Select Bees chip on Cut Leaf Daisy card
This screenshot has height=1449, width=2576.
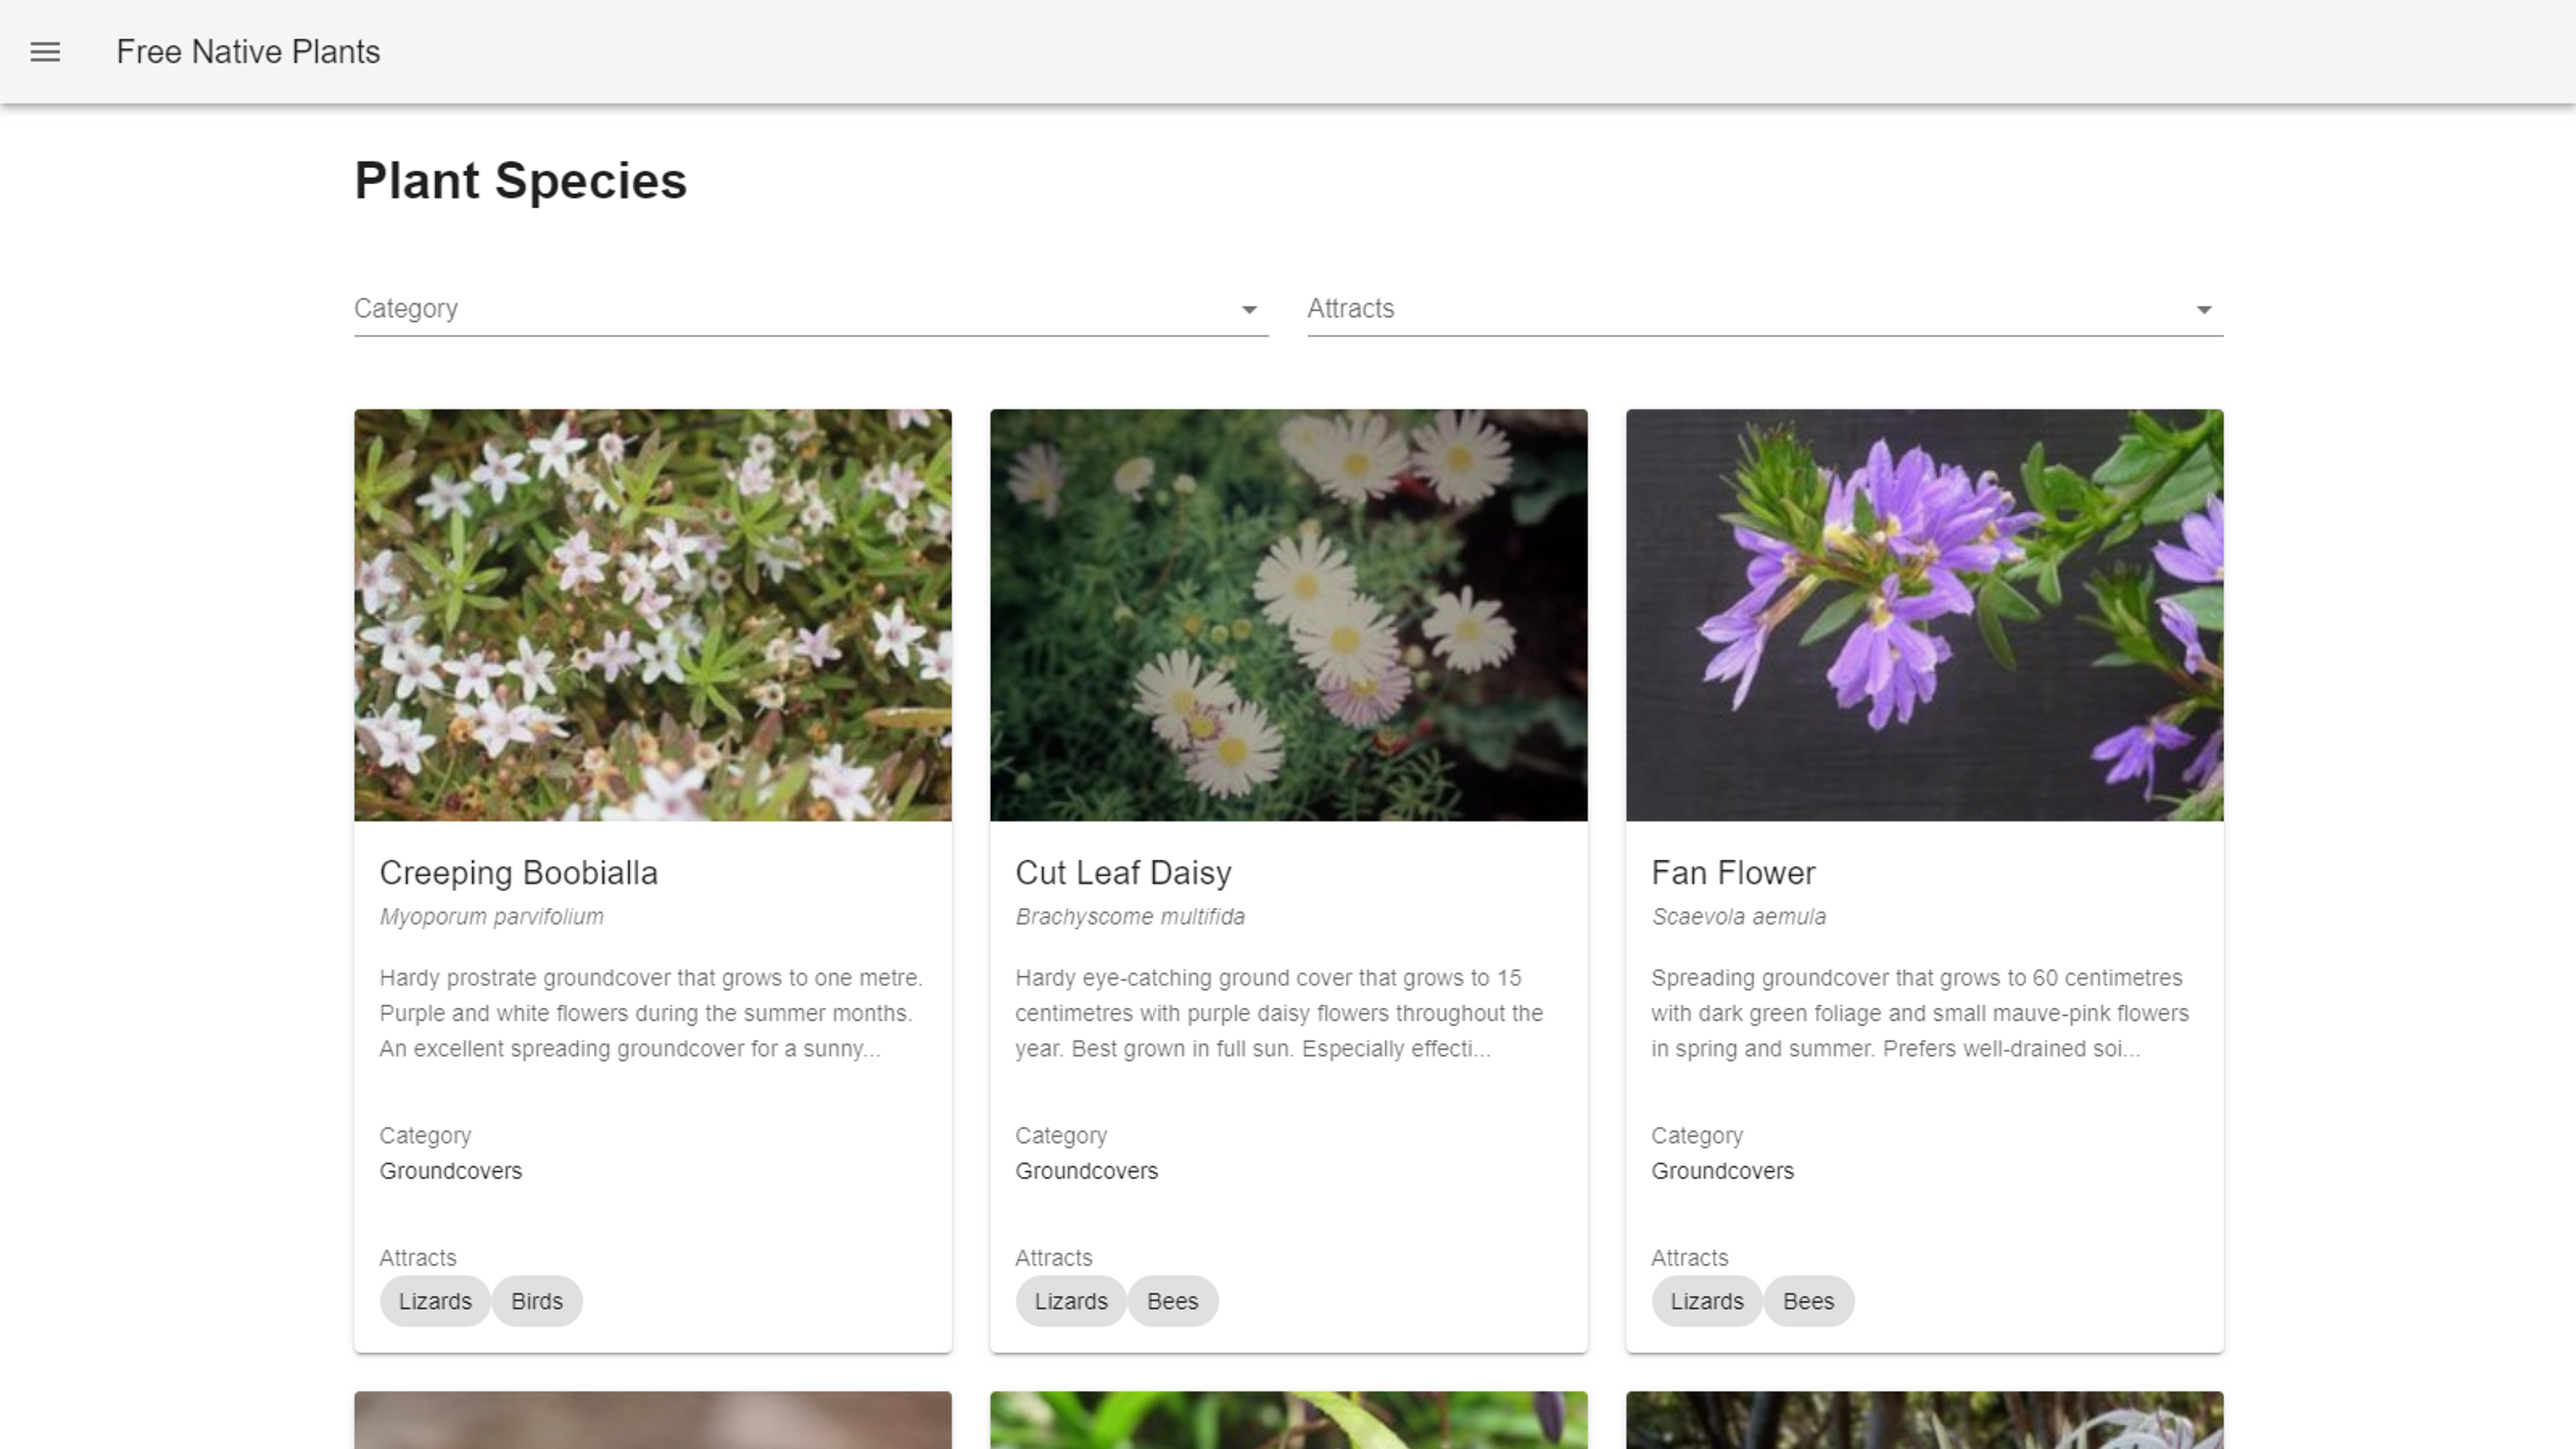(x=1172, y=1301)
